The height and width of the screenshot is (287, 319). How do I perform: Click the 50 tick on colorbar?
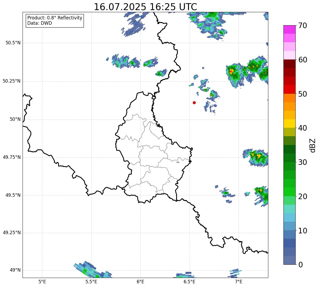click(x=303, y=94)
